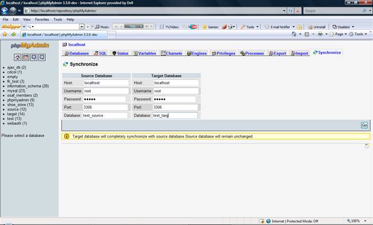Screen dimensions: 373x225
Task: Click the Source Database name field
Action: tap(105, 115)
